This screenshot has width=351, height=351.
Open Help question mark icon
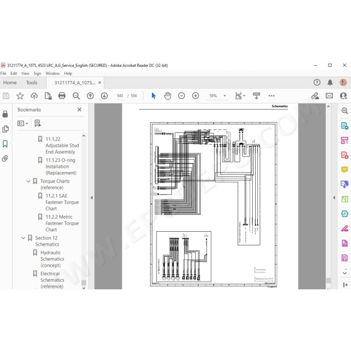[x=317, y=82]
